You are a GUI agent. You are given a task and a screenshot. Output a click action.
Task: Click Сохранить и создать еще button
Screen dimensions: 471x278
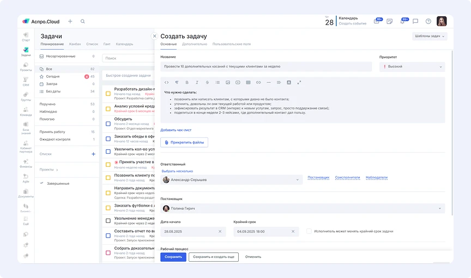(214, 257)
